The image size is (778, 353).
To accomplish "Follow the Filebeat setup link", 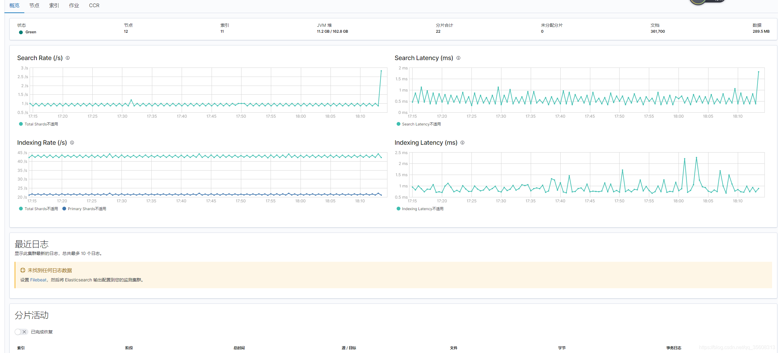I will 38,280.
